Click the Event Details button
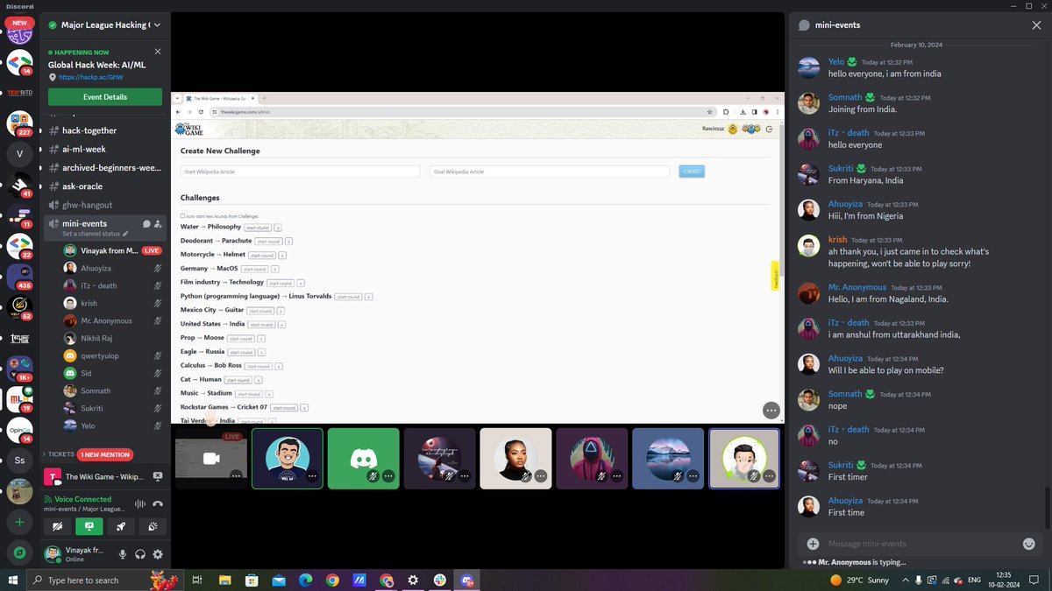The height and width of the screenshot is (591, 1052). (x=105, y=97)
